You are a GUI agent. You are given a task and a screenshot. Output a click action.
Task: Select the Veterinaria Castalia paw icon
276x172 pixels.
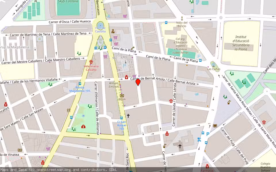coord(91,62)
